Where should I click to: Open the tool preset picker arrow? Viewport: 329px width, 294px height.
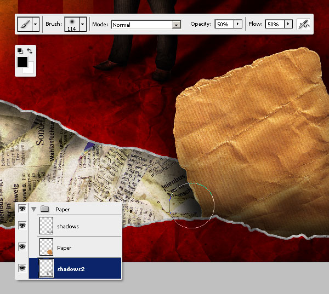[36, 24]
